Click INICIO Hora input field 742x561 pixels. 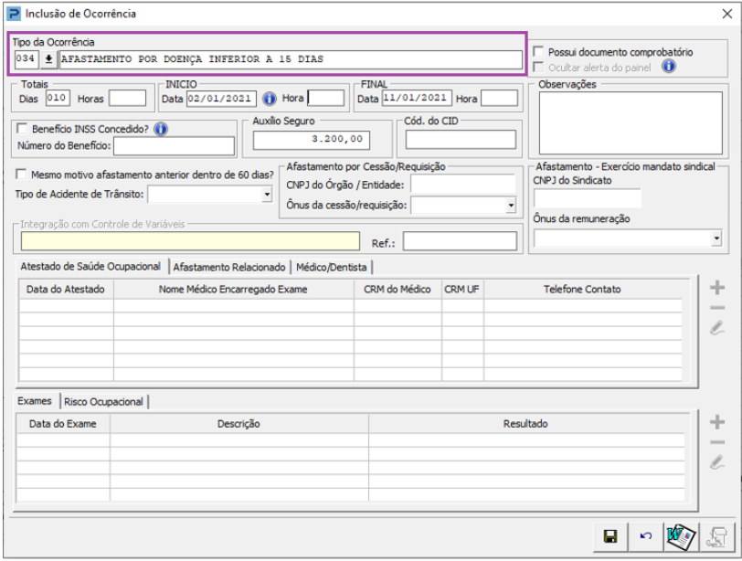click(x=326, y=98)
